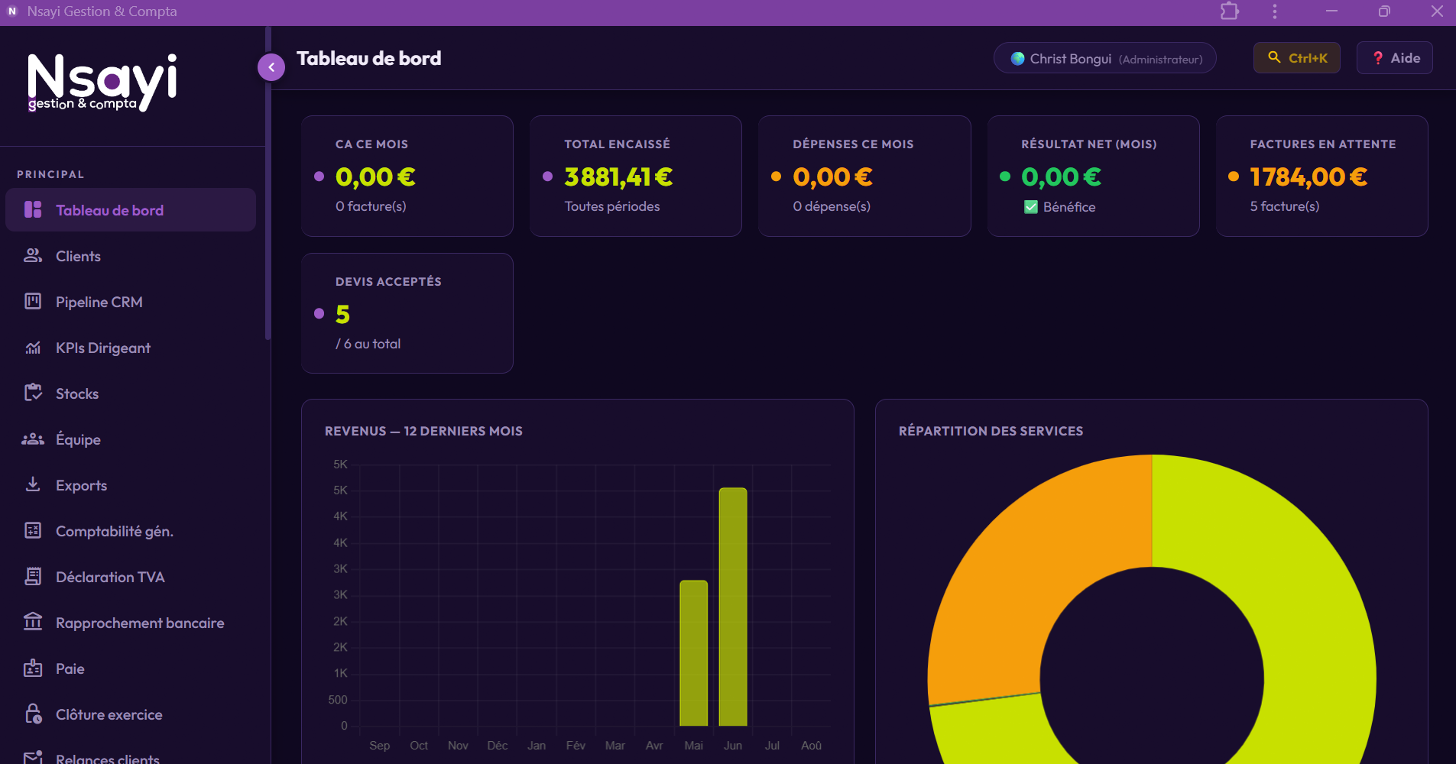
Task: Click the TOTAL ENCAISSÉ card
Action: click(x=636, y=176)
